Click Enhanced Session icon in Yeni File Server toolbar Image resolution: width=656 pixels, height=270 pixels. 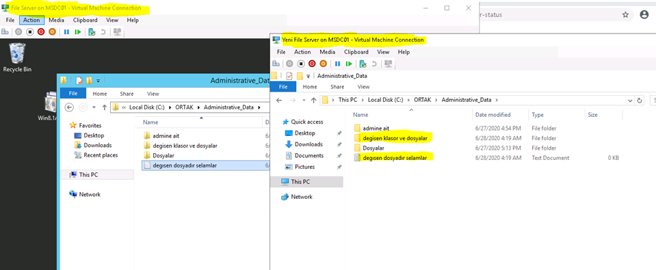click(389, 64)
